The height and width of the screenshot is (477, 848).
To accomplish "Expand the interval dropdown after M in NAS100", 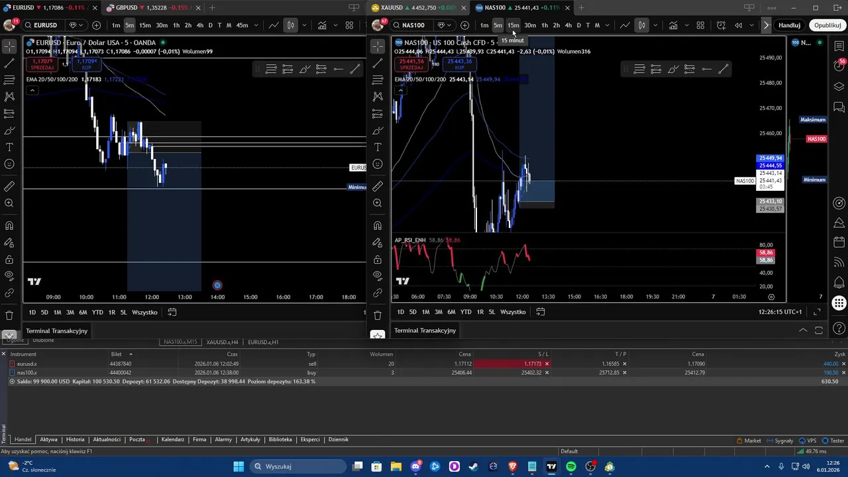I will (608, 25).
